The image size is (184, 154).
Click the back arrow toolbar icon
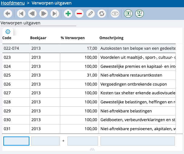point(8,14)
